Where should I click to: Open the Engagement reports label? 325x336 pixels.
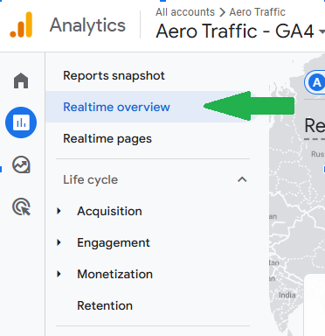point(114,243)
